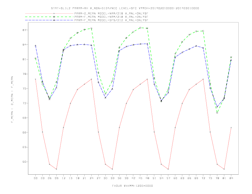Screen dimensions: 252x194
Task: Click the x-axis label FHOUR VHHMM:1200>0000
Action: click(x=132, y=186)
